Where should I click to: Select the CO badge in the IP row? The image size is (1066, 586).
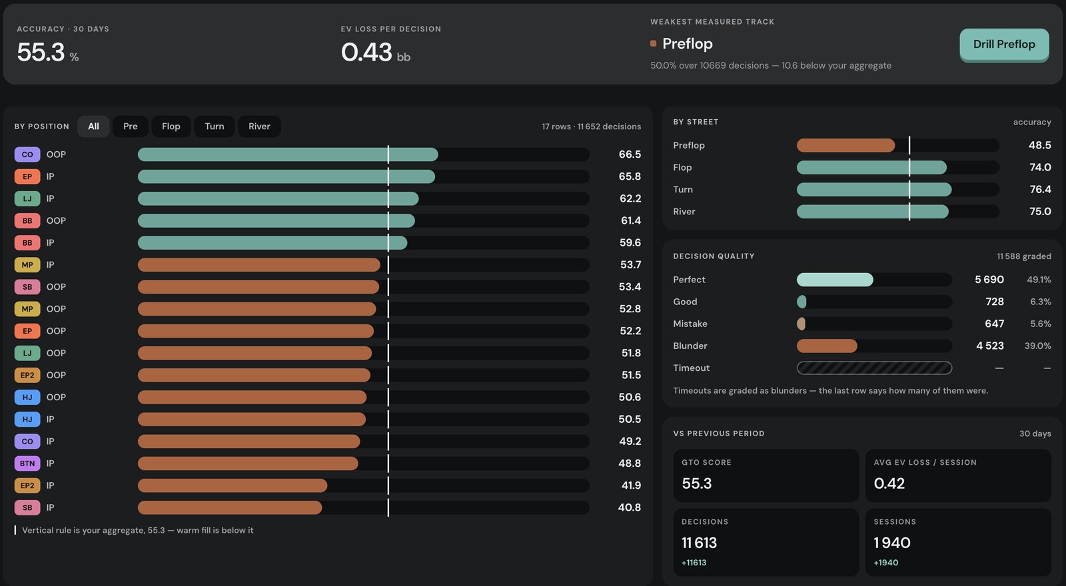pos(27,441)
